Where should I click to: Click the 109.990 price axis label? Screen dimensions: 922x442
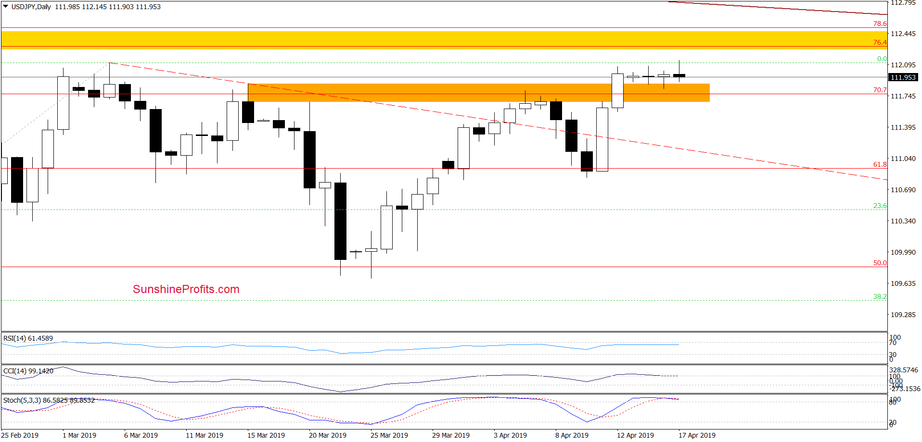click(903, 252)
